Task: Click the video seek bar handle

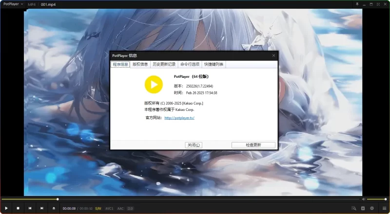Action: 58,199
